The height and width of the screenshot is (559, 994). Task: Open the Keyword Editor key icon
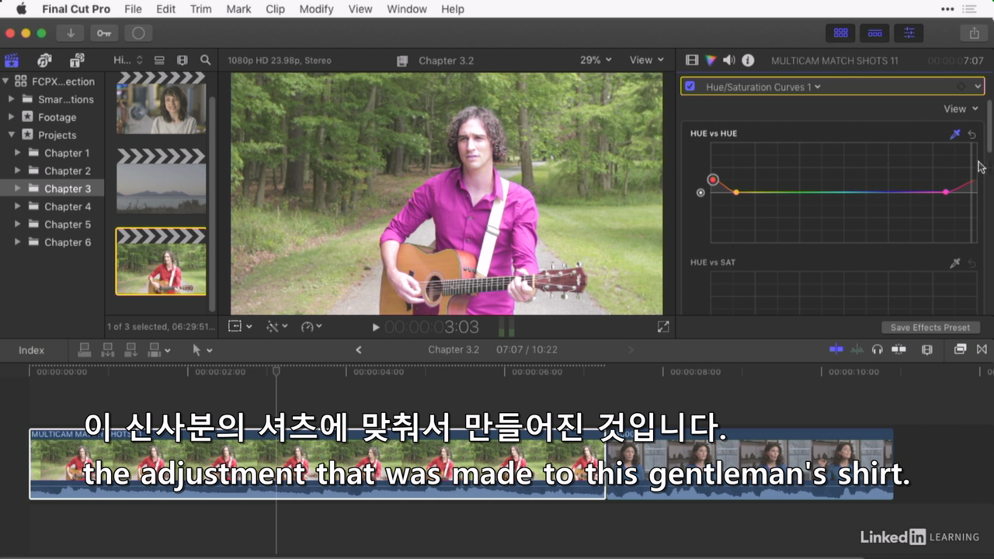pyautogui.click(x=104, y=33)
